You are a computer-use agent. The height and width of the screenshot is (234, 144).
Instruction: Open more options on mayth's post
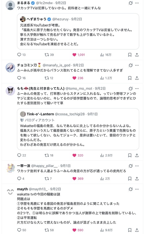point(137,189)
